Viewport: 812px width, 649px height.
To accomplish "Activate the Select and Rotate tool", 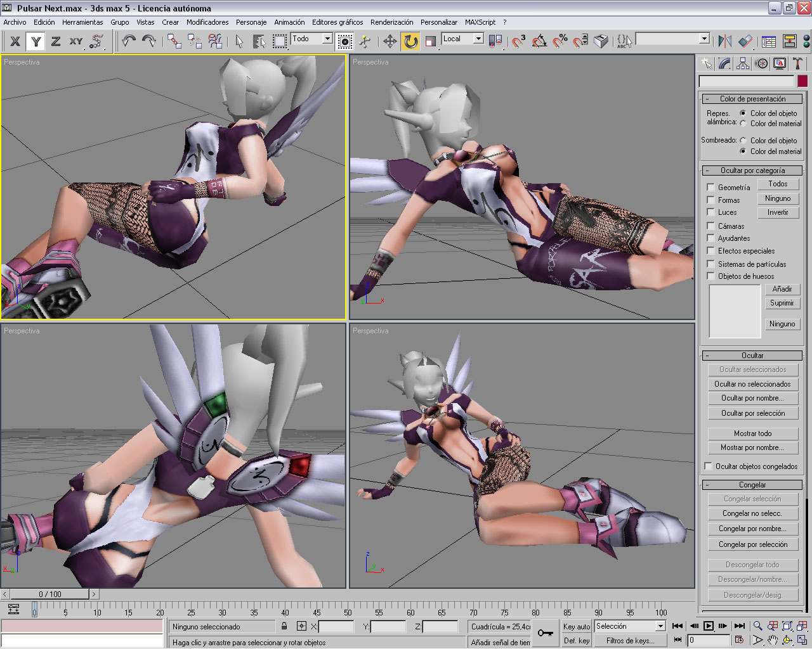I will [x=410, y=42].
